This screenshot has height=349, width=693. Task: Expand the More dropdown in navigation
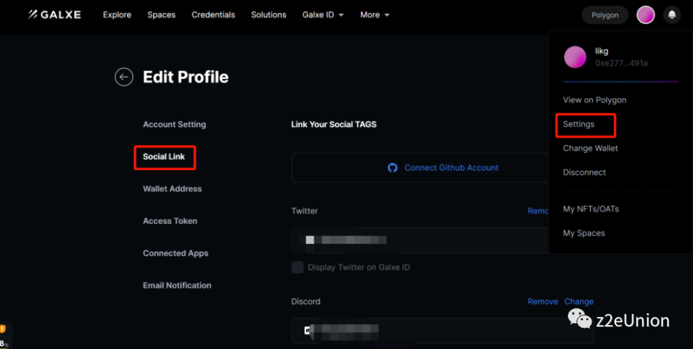[375, 15]
